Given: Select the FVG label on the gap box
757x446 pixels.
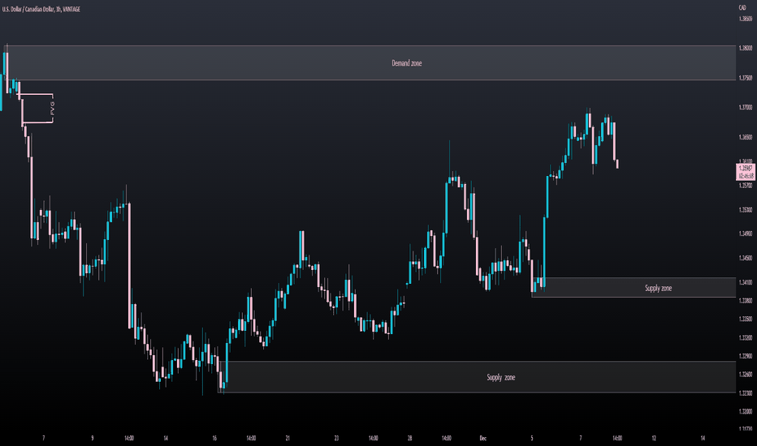Looking at the screenshot, I should (x=53, y=109).
